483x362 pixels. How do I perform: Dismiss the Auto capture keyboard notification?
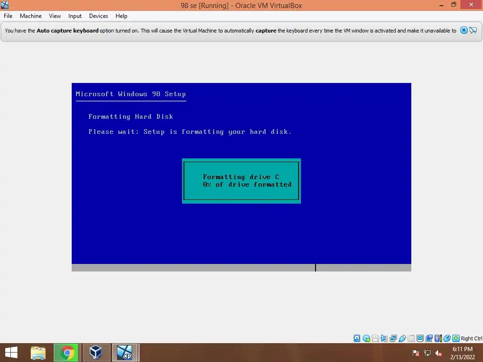click(x=464, y=30)
